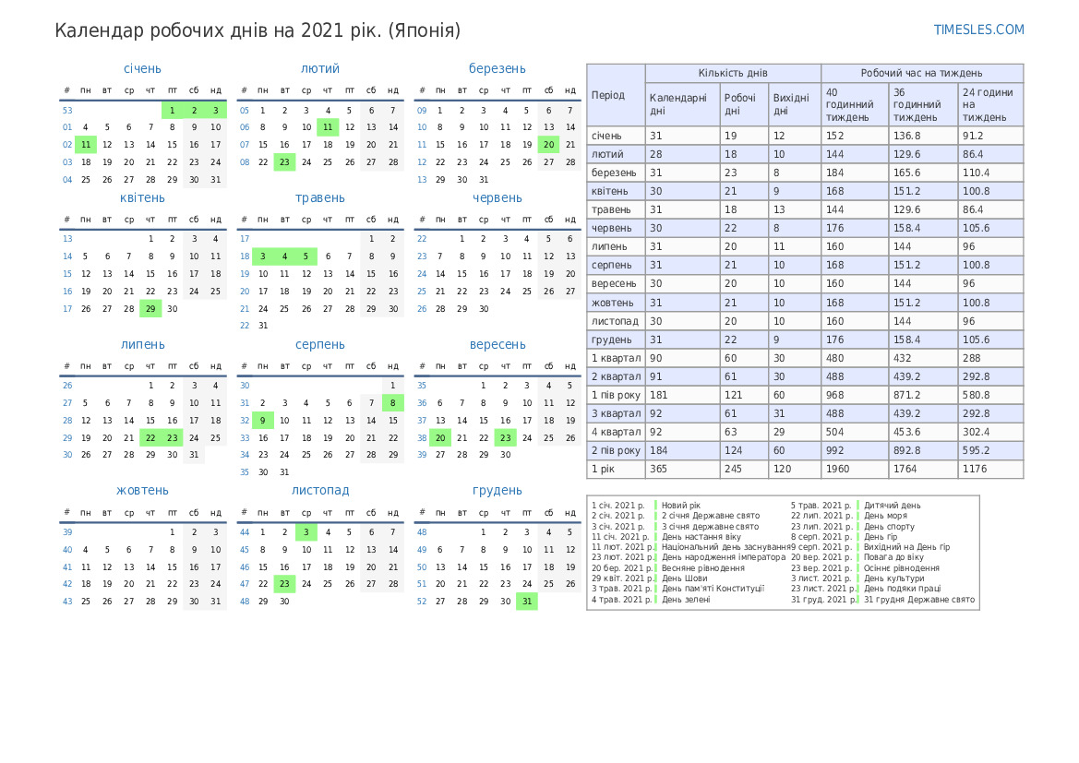Click the value 121 in the 1 пів року row

(733, 395)
